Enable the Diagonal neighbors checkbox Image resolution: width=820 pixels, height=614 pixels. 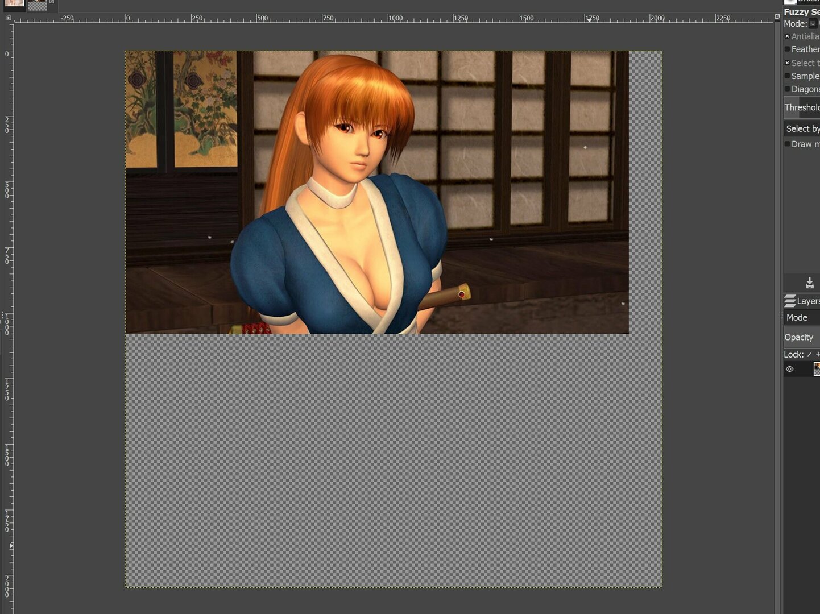point(787,89)
